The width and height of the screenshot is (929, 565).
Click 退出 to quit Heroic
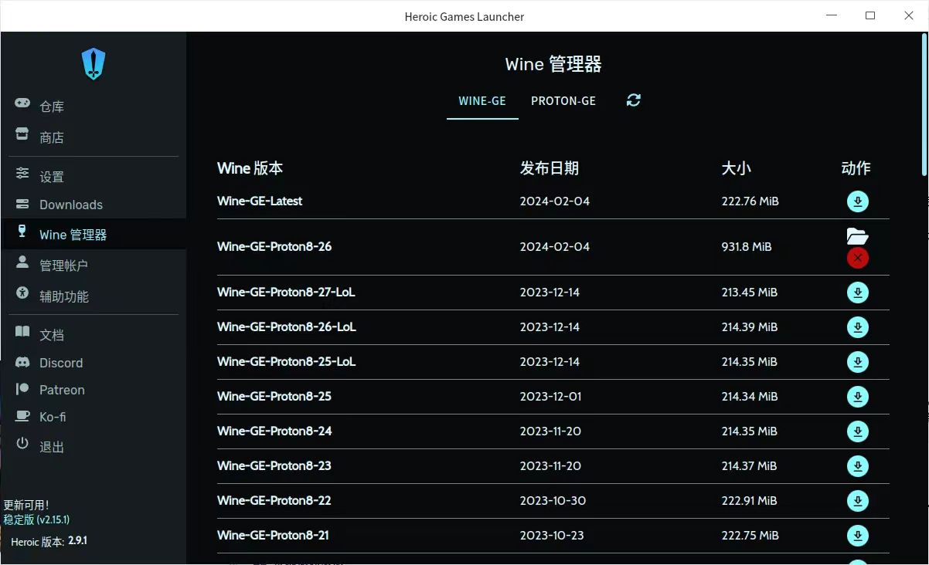(x=94, y=447)
